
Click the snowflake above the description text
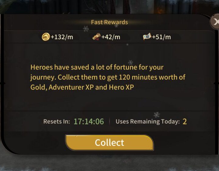click(x=130, y=62)
